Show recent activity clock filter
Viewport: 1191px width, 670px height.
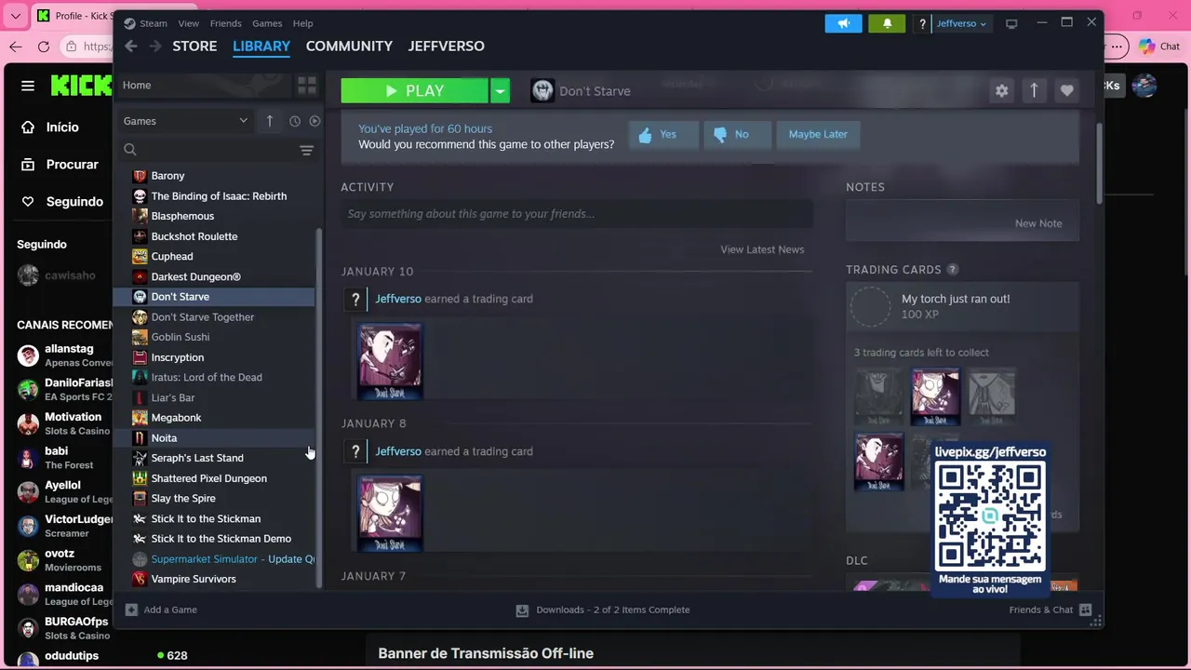295,121
